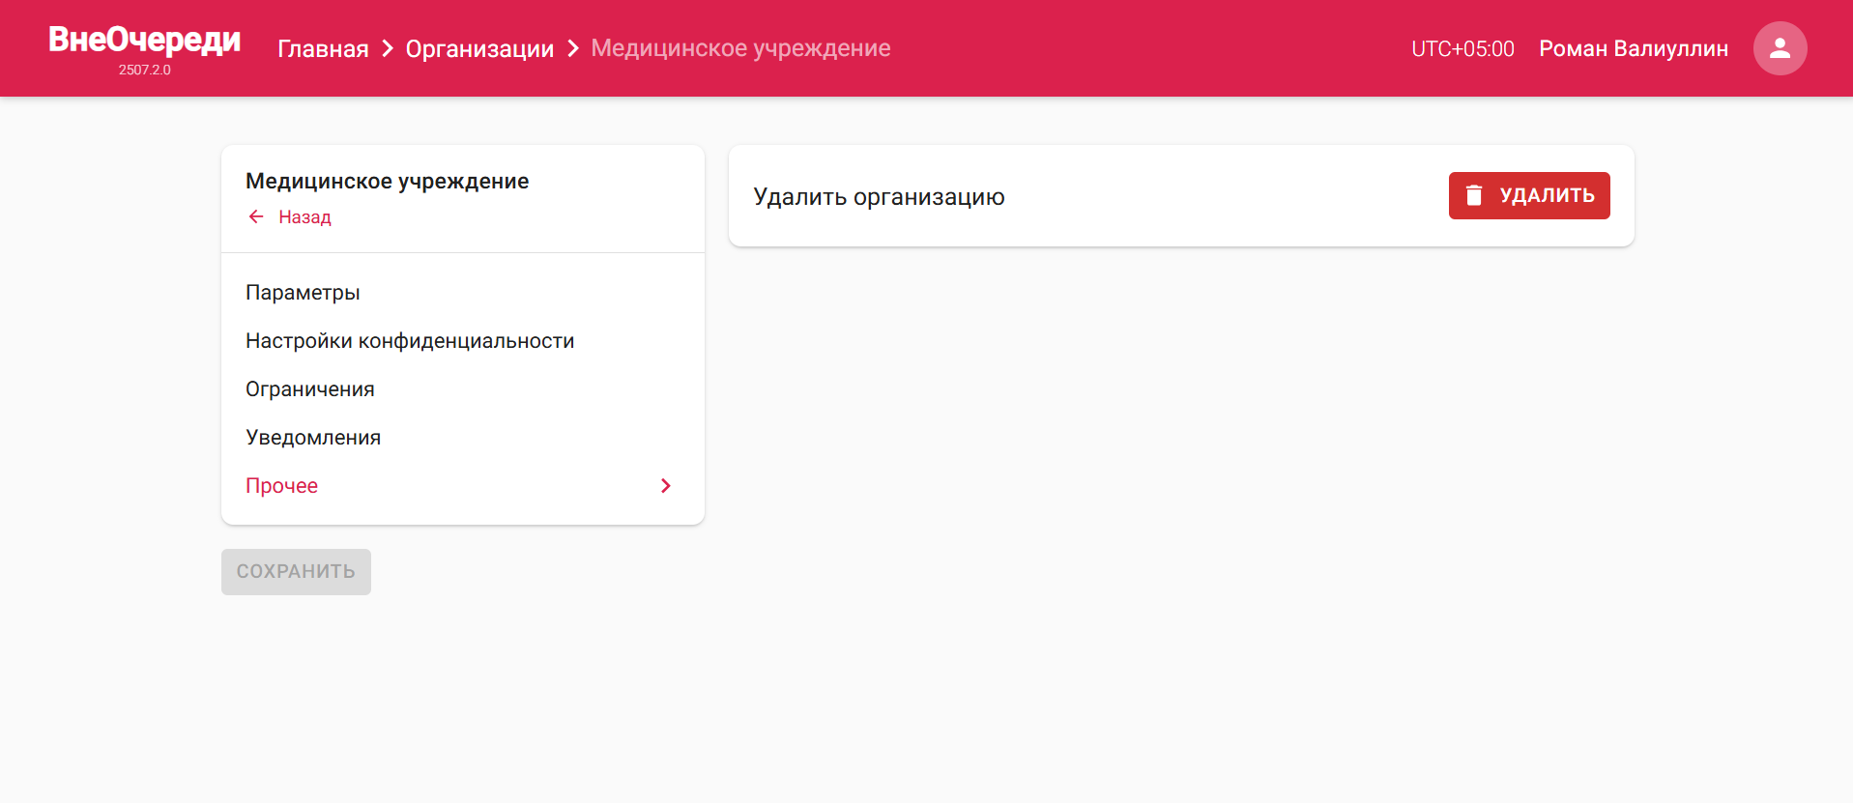This screenshot has width=1853, height=803.
Task: Expand the Прочее chevron arrow
Action: tap(665, 486)
